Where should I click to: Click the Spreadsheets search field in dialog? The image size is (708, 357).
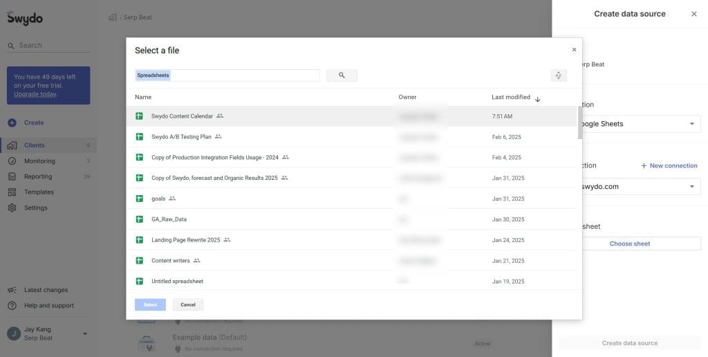pyautogui.click(x=227, y=75)
